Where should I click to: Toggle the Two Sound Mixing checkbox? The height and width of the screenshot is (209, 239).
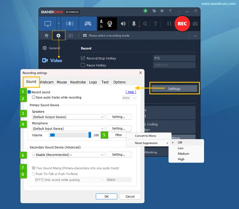pyautogui.click(x=33, y=168)
